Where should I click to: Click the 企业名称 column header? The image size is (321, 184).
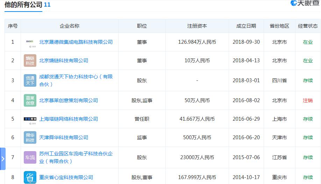tap(70, 26)
